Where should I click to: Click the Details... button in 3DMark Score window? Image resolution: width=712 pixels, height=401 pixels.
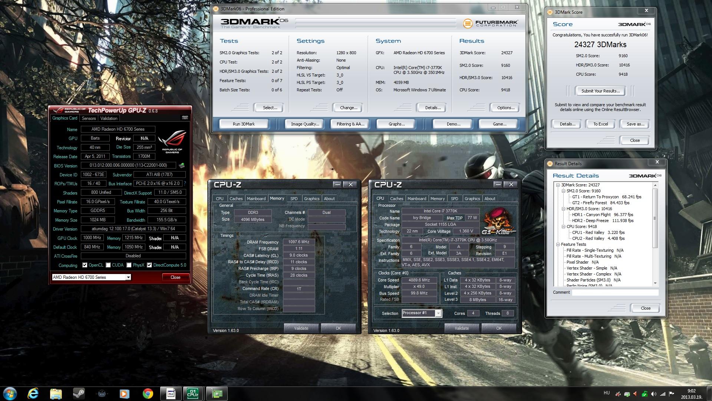coord(567,124)
